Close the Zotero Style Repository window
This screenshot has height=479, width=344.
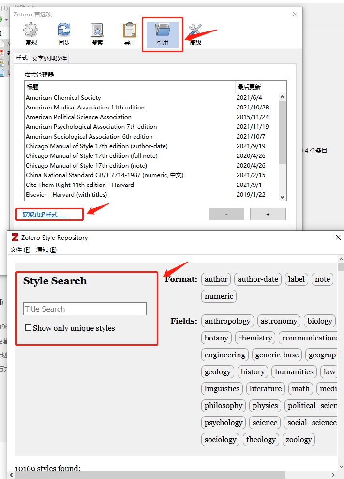coord(338,237)
